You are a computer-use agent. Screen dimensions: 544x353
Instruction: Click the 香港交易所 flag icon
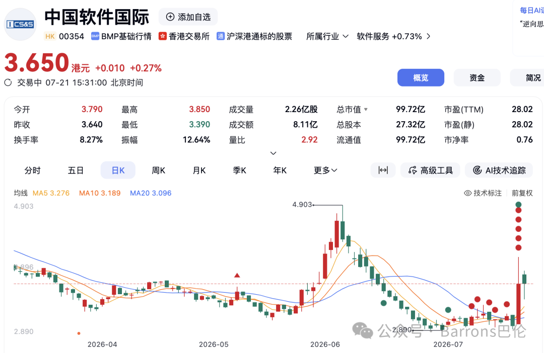[162, 36]
